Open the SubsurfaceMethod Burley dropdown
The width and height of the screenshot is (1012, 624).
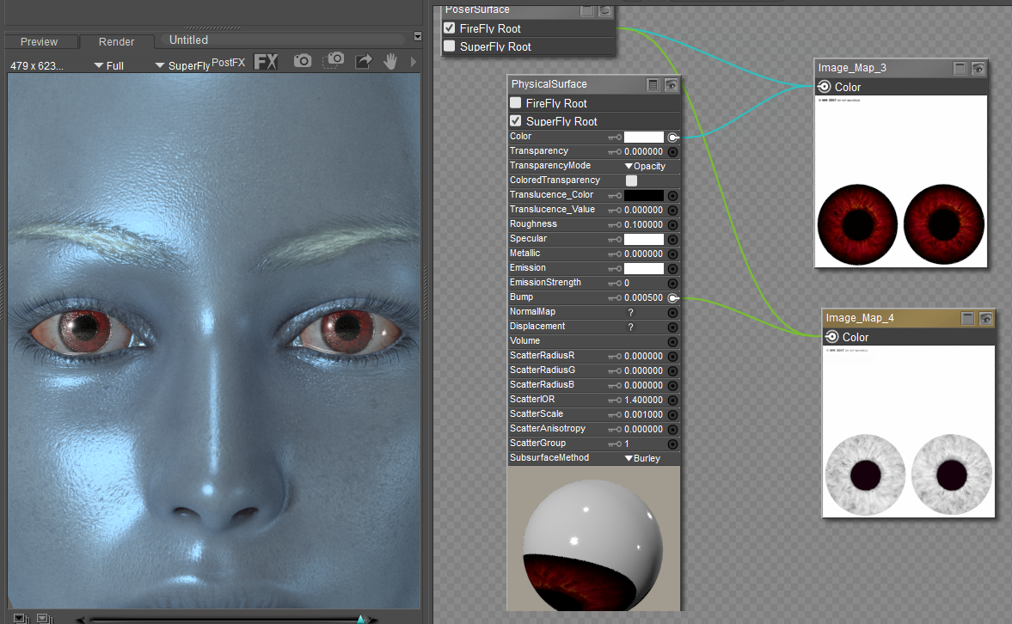coord(643,458)
